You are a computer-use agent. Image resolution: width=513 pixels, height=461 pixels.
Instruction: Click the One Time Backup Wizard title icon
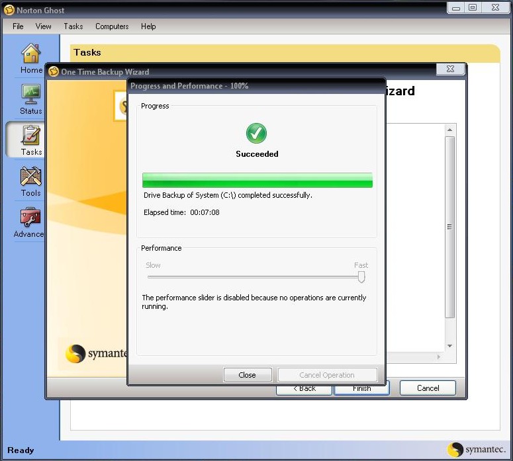click(x=54, y=71)
